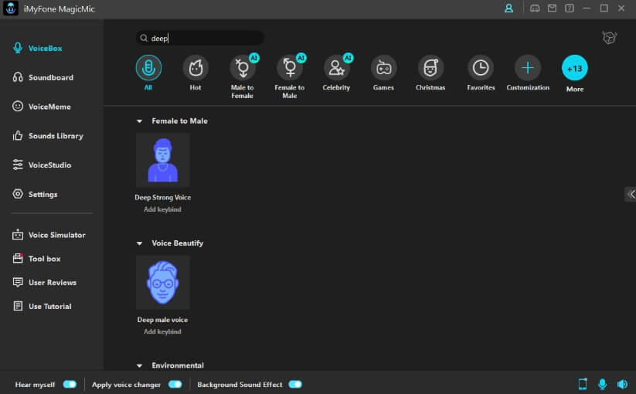
Task: Open the Soundboard section
Action: tap(43, 77)
